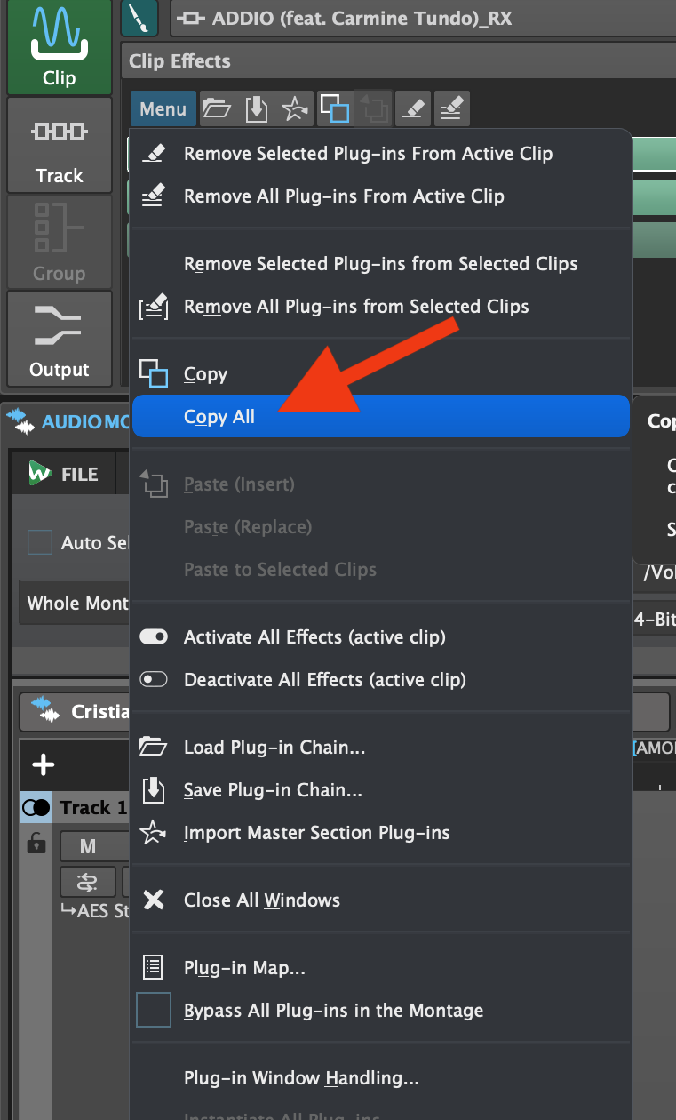Switch to the Track inspector tab

pos(59,146)
